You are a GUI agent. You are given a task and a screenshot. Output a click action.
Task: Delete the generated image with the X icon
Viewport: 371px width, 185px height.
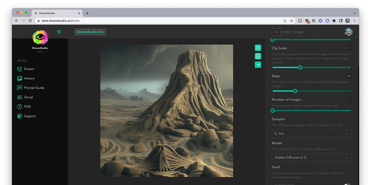point(258,48)
